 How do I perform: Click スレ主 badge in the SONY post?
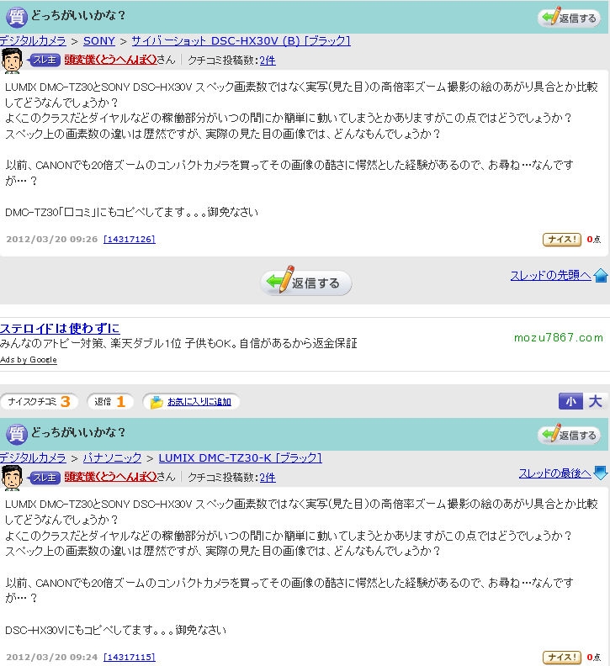[x=45, y=61]
